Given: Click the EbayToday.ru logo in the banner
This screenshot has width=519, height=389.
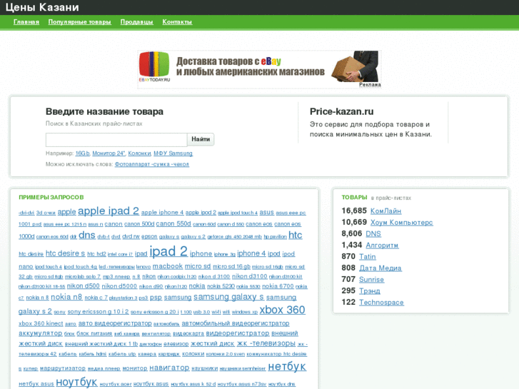Looking at the screenshot, I should [x=154, y=66].
